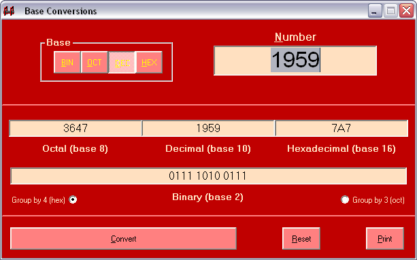Toggle the DEC base button

point(122,62)
